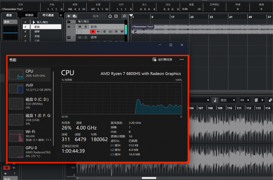Select 磁盘 0 (C: D:) in Task Manager
The height and width of the screenshot is (180, 273).
[x=30, y=103]
